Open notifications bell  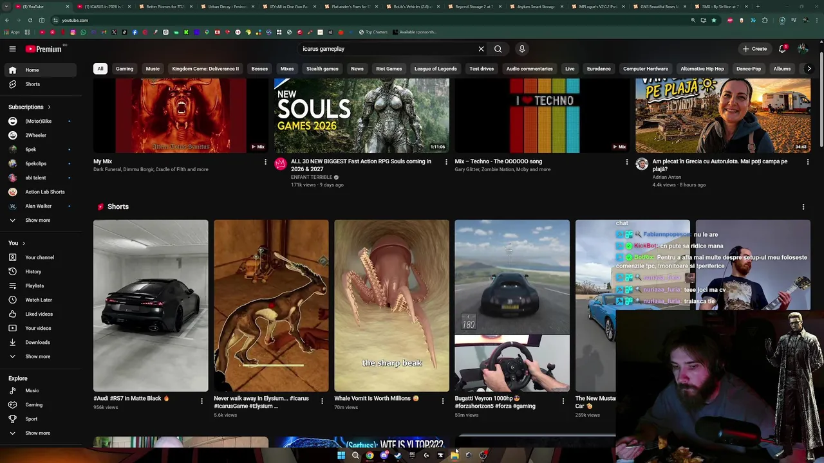pos(783,49)
